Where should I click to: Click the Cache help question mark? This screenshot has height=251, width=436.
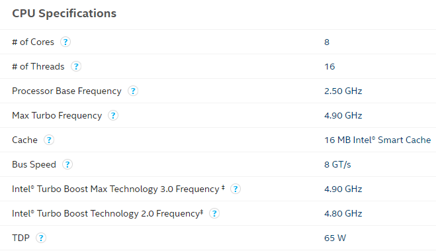point(49,140)
